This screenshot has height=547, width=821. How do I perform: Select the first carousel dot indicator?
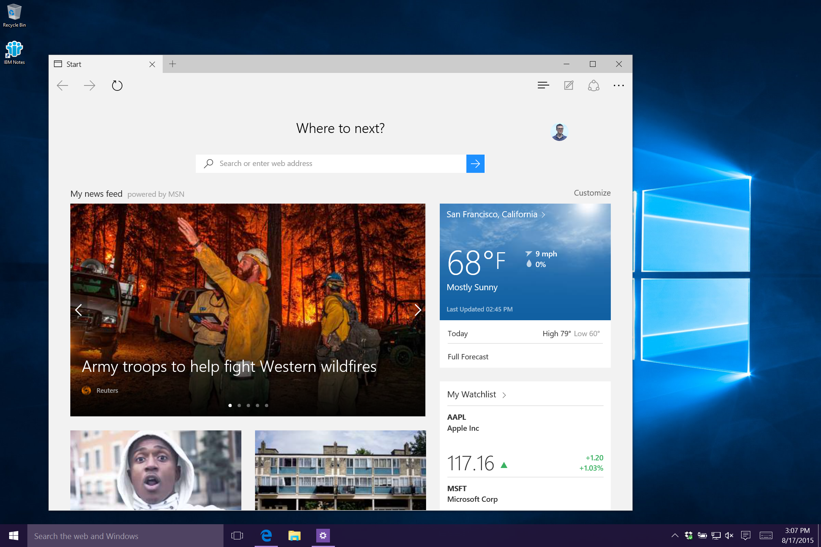coord(230,405)
